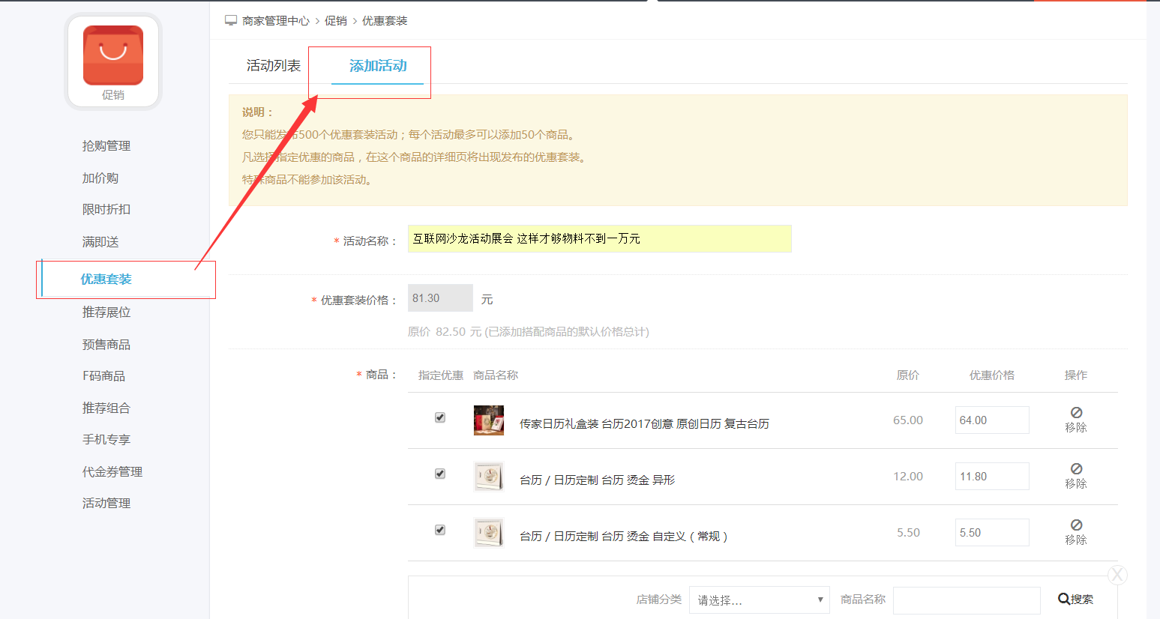1160x619 pixels.
Task: Click the 优惠套装价格 81.30 field
Action: (440, 298)
